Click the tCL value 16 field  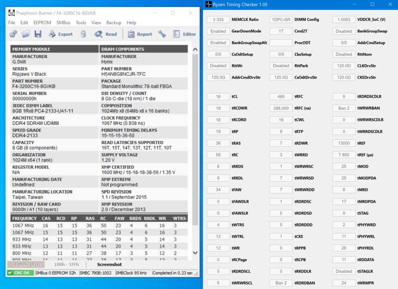(218, 96)
